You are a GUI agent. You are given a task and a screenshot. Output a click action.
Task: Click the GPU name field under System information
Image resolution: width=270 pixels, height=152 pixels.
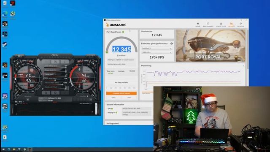pos(137,109)
